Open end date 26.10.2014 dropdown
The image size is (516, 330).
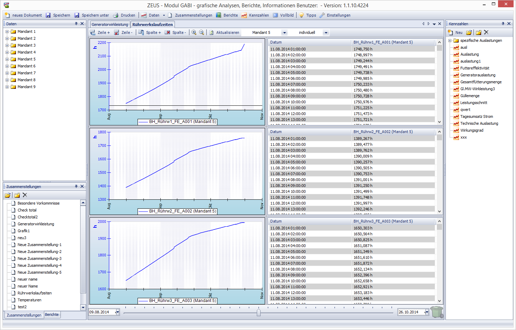426,312
